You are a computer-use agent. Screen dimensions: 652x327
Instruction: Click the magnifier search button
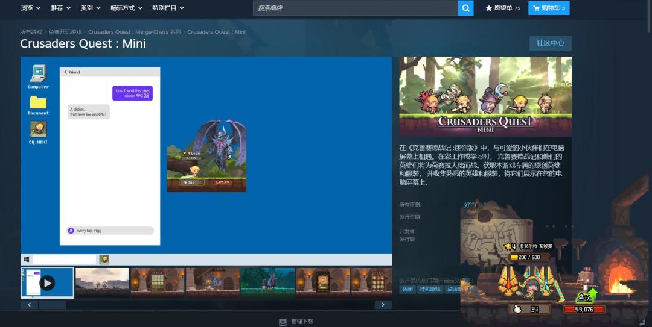click(x=465, y=8)
